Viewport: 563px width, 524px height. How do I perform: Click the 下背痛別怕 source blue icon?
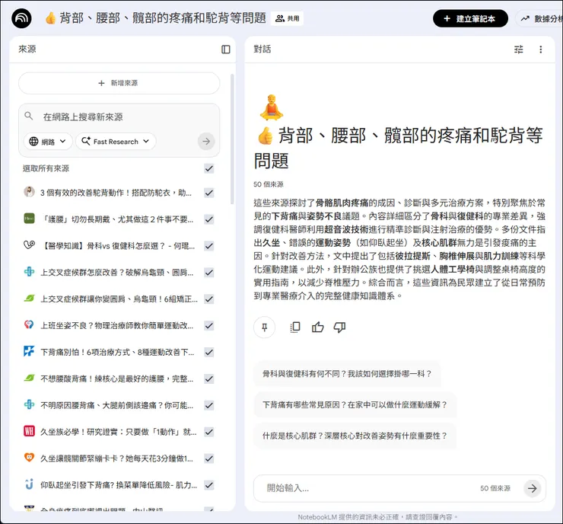[29, 351]
